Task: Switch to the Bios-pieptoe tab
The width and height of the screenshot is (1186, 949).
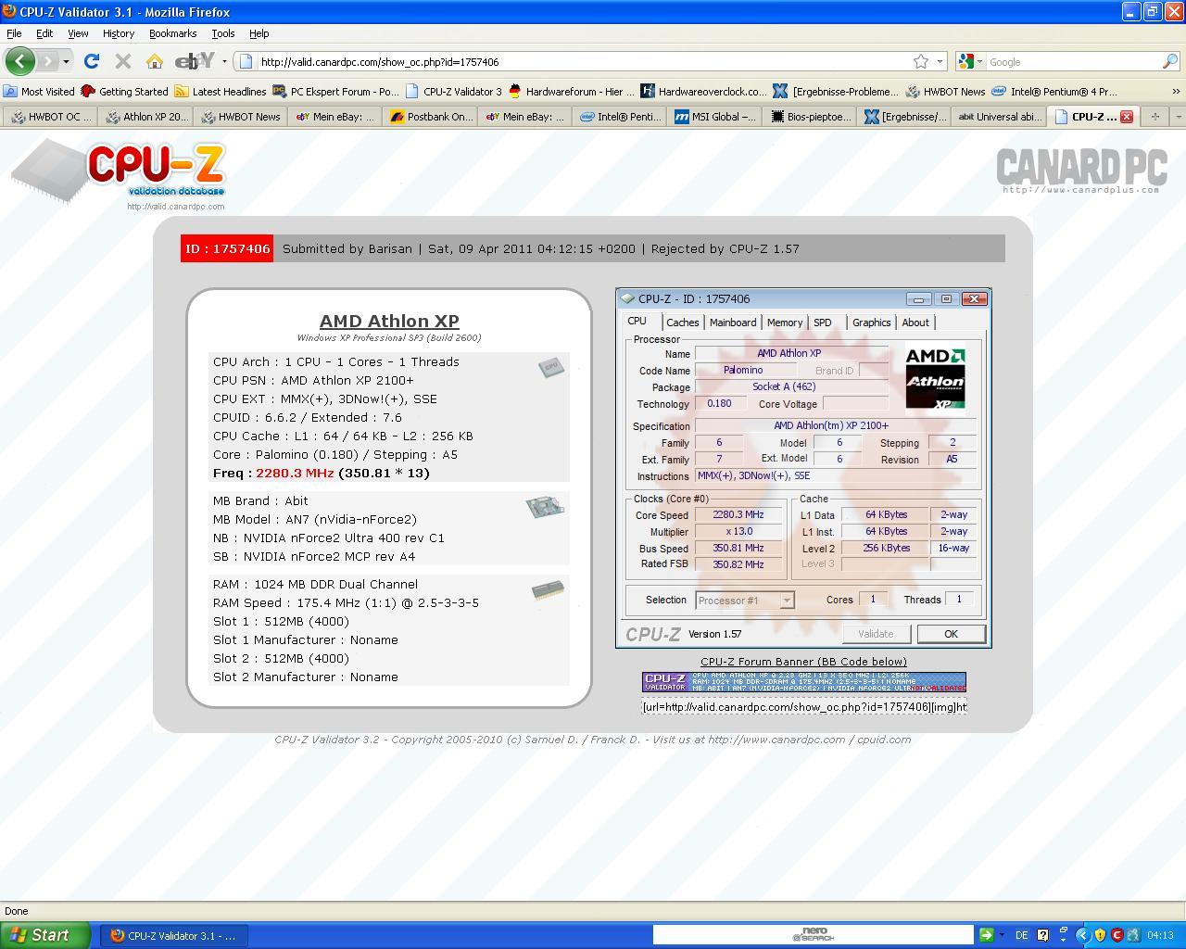Action: point(811,117)
